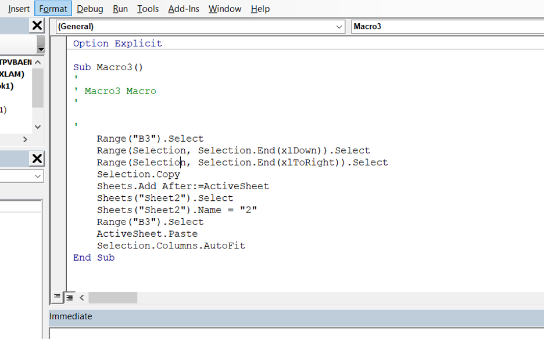Close the Project Explorer pane

tap(37, 26)
